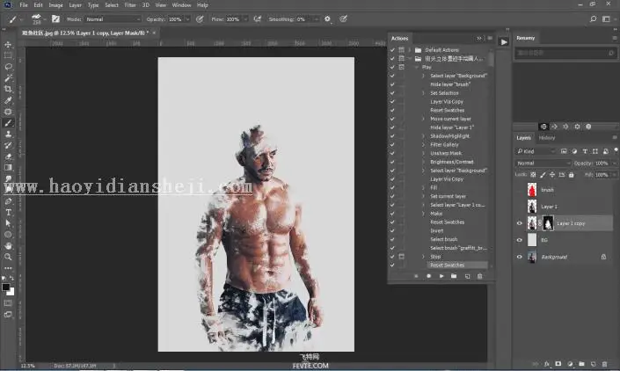
Task: Click the Create New Layer icon in Layers panel
Action: [x=593, y=363]
